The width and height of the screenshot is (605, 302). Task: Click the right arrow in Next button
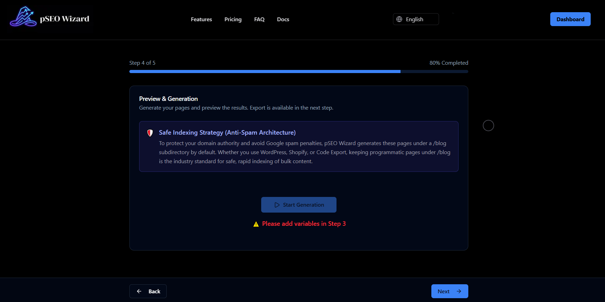tap(459, 291)
